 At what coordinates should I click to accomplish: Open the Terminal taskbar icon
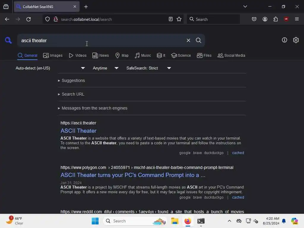tap(201, 221)
